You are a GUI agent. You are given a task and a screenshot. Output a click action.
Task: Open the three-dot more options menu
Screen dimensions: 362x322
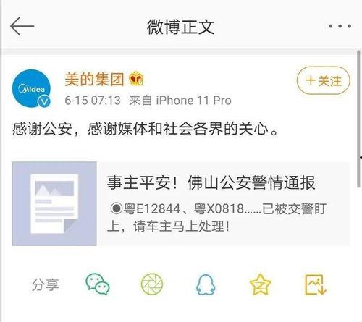pyautogui.click(x=340, y=26)
